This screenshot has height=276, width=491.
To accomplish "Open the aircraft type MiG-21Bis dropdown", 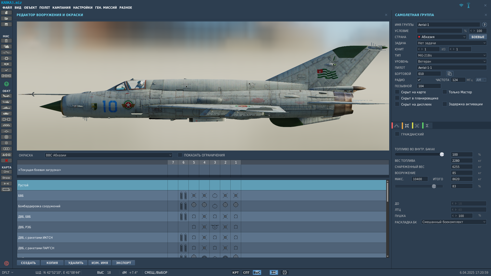I will pos(452,55).
